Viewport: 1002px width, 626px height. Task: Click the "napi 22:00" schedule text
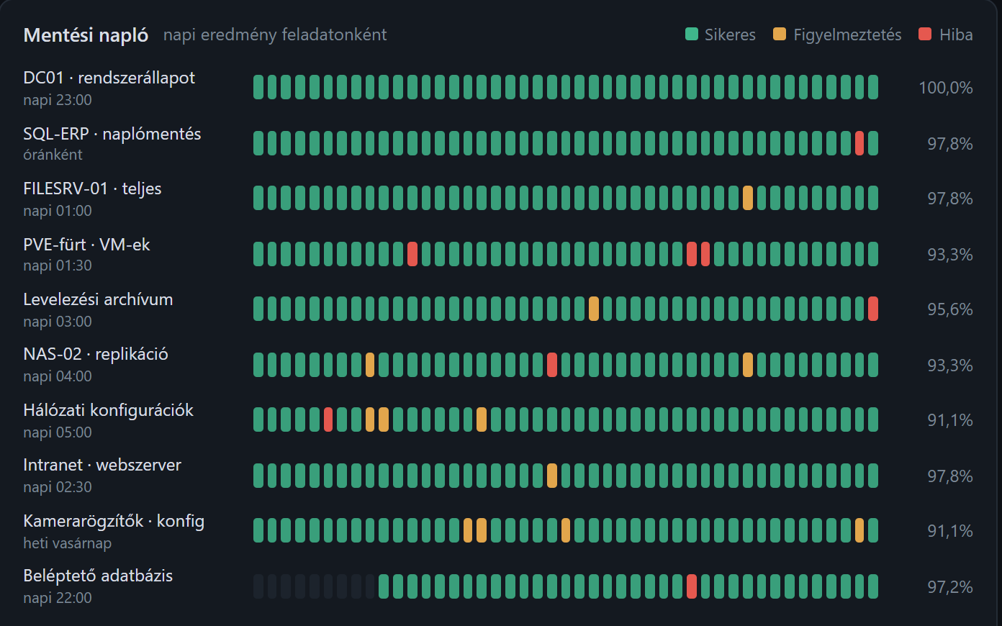tap(58, 598)
